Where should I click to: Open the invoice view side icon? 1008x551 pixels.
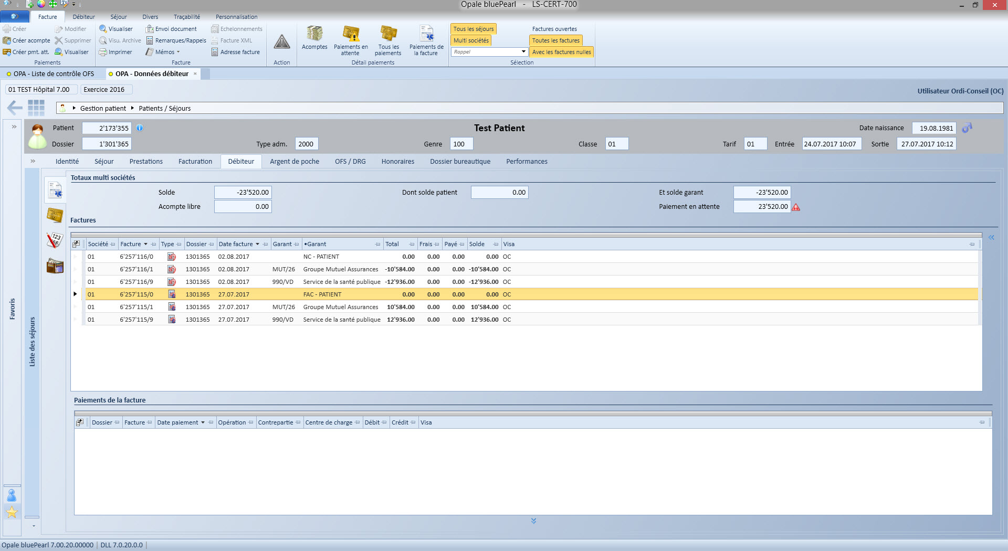pyautogui.click(x=55, y=189)
